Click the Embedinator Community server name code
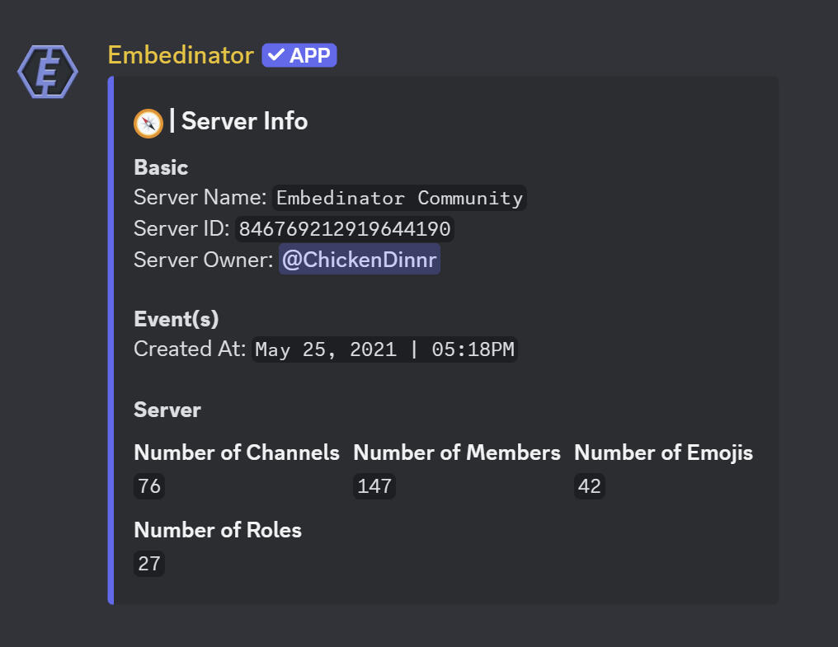The image size is (838, 647). coord(399,198)
